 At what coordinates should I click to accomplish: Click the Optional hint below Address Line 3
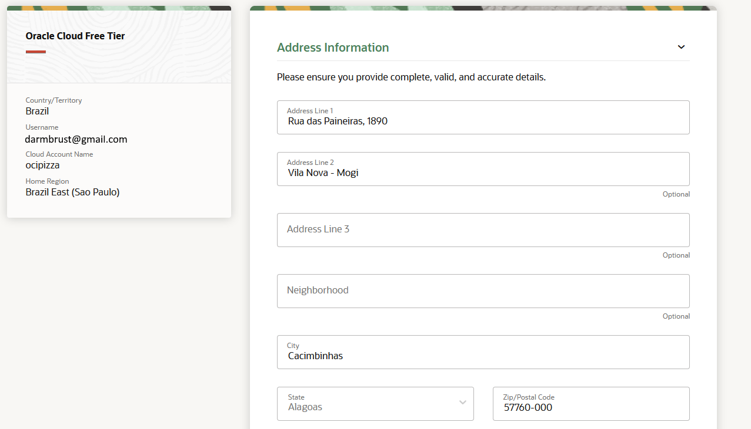676,255
